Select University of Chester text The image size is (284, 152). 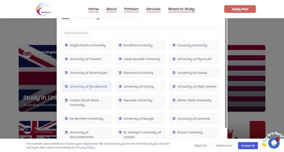85,59
